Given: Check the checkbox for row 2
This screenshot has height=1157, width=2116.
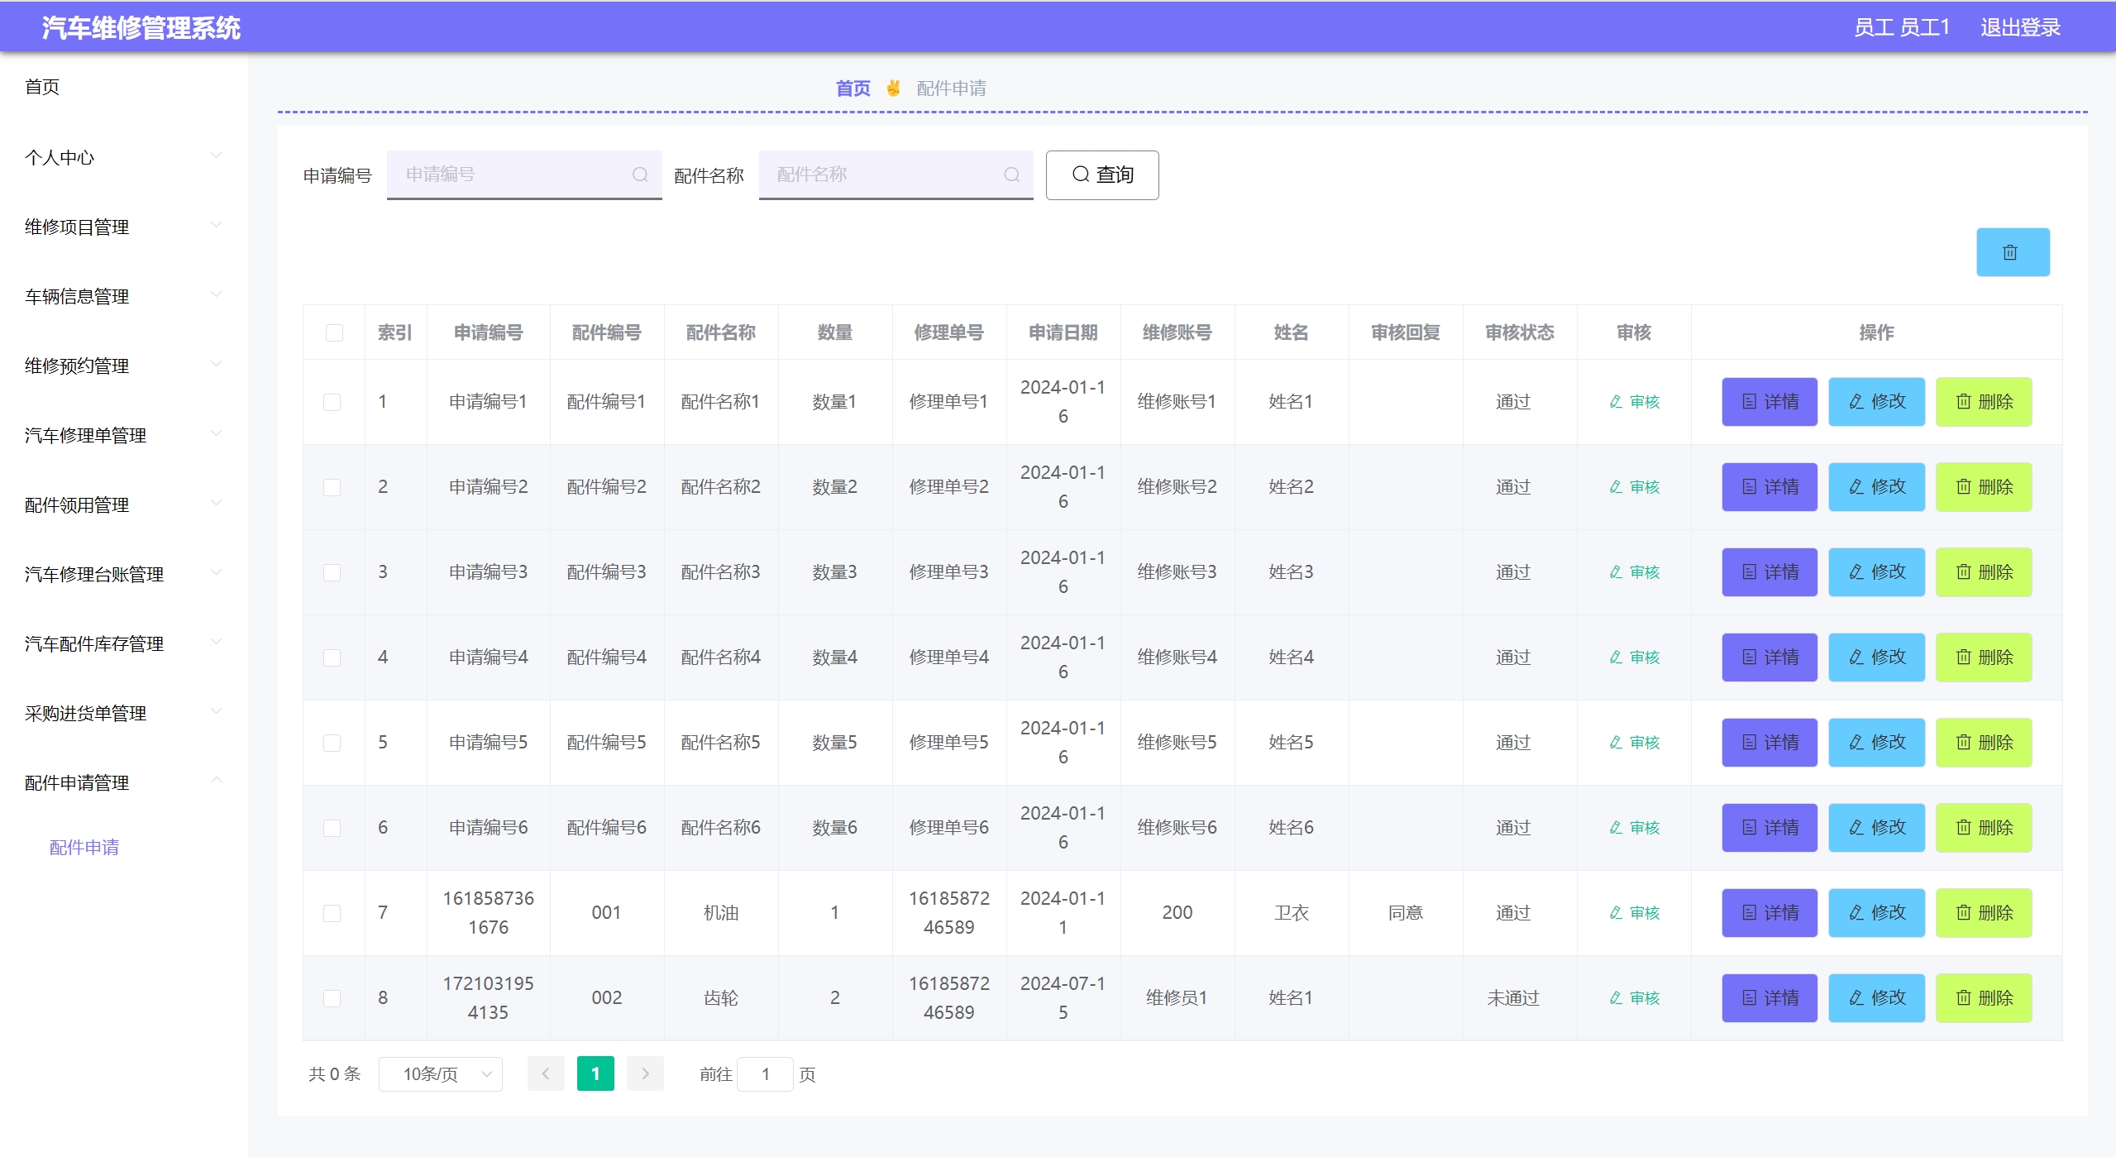Looking at the screenshot, I should coord(332,487).
